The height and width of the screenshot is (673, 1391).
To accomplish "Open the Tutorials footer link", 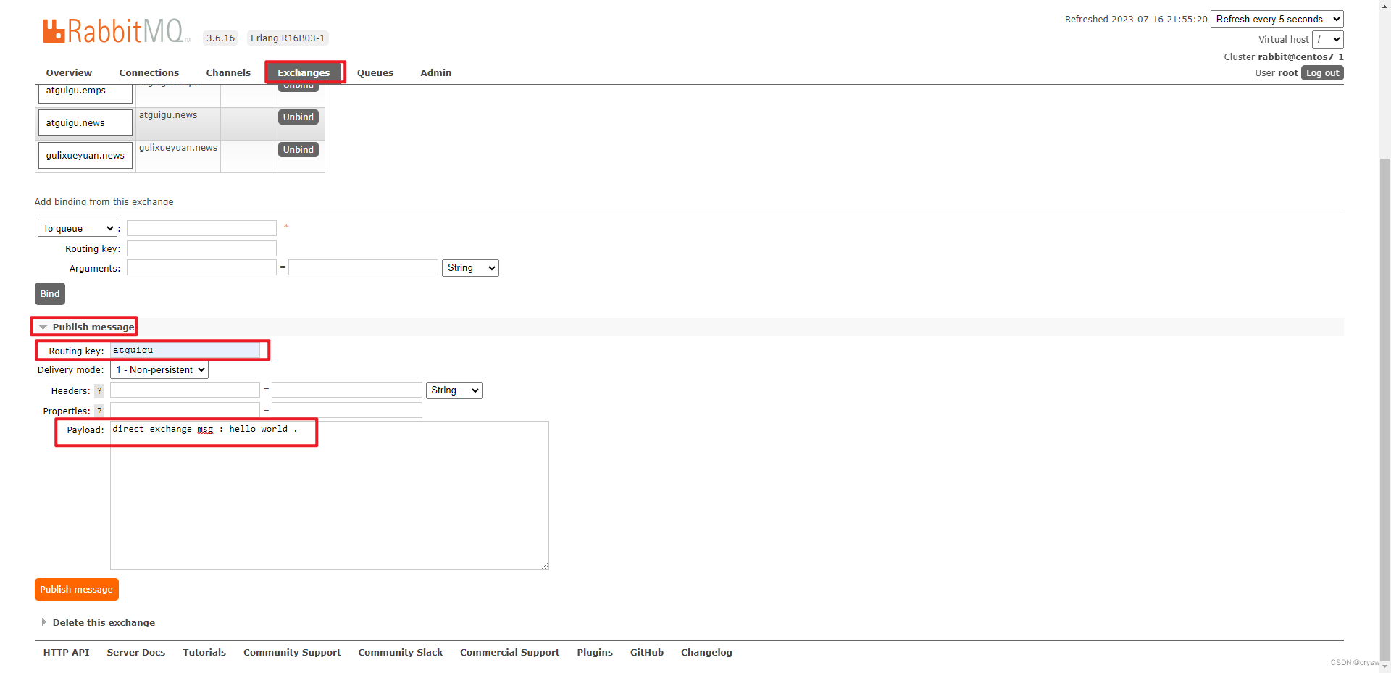I will tap(204, 652).
